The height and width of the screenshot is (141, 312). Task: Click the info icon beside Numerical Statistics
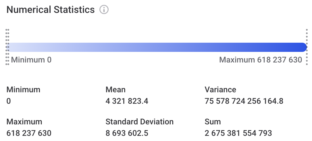(104, 10)
